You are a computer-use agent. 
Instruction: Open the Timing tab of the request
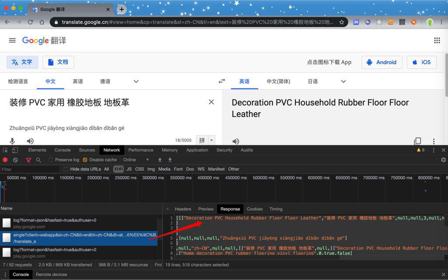point(276,209)
